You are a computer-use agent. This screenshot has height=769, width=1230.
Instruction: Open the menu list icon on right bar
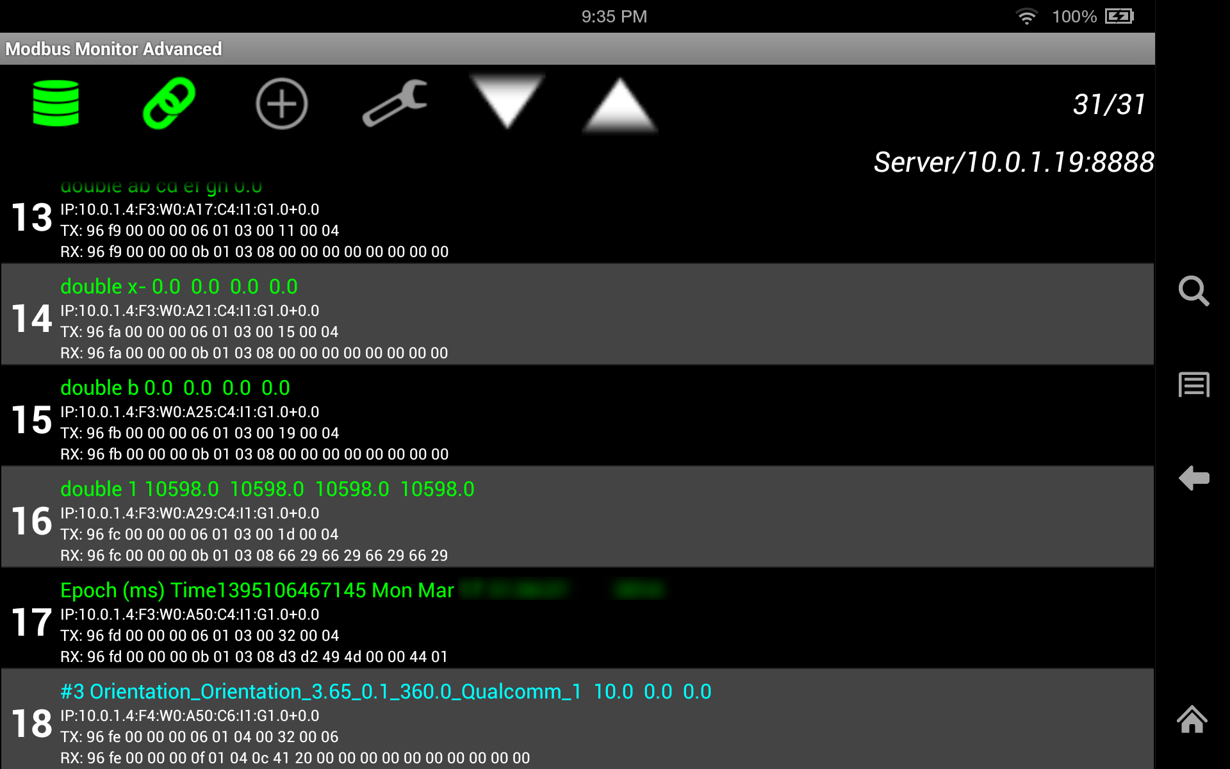(1193, 384)
